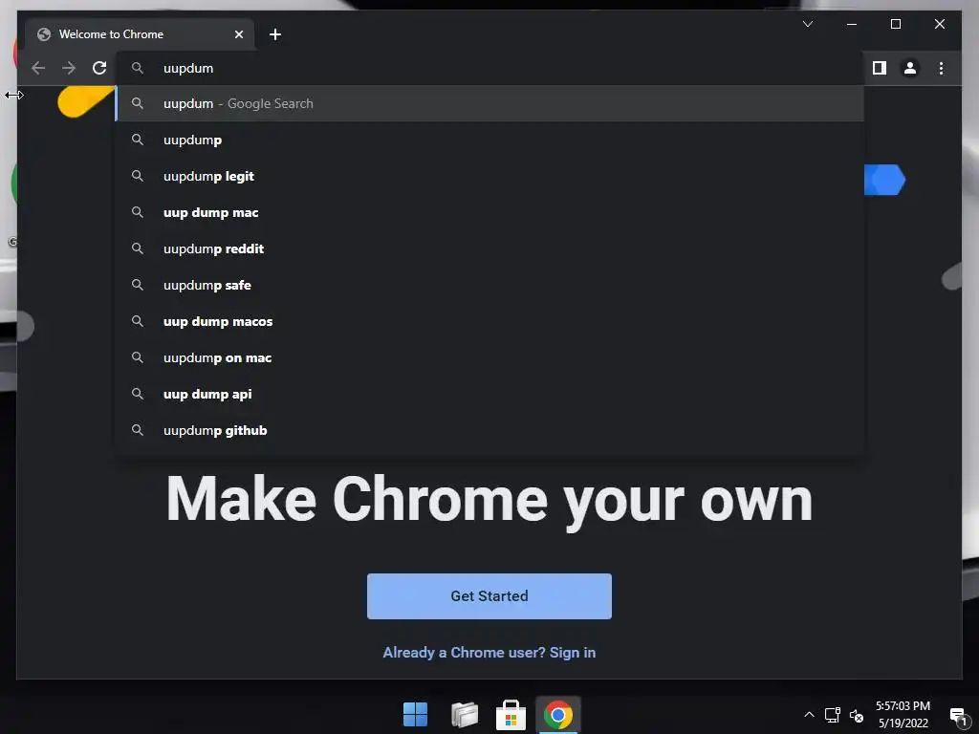Click magnifier icon beside 'uupdump legit'
Screen dimensions: 979x734
(138, 176)
